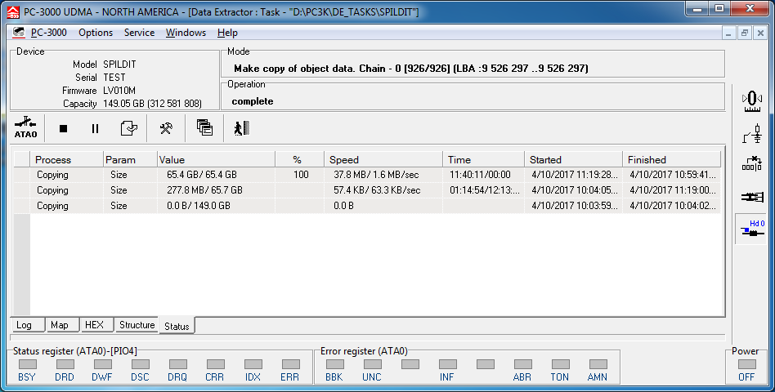Viewport: 775px width, 392px height.
Task: Click the sector map edit icon in sidebar
Action: click(752, 164)
